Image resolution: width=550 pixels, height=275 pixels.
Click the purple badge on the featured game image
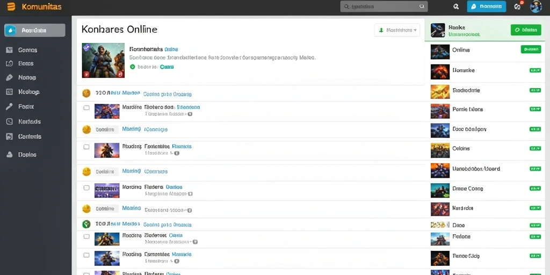[86, 48]
